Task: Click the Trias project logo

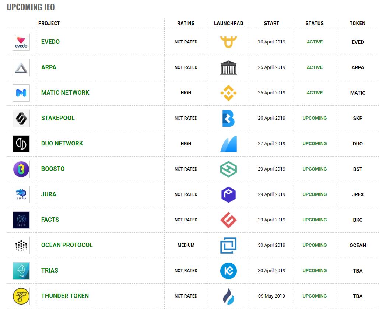Action: point(21,271)
